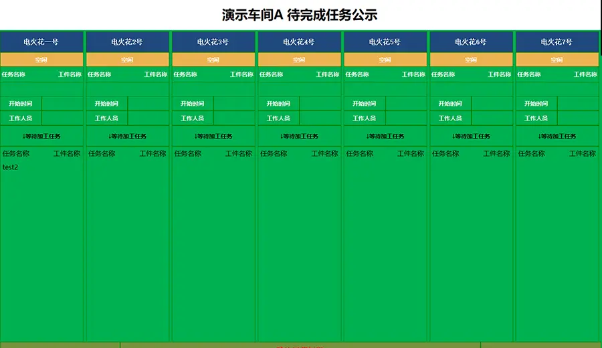This screenshot has height=348, width=602.
Task: Select the test2 waiting task in 电火花一号
Action: [x=10, y=167]
